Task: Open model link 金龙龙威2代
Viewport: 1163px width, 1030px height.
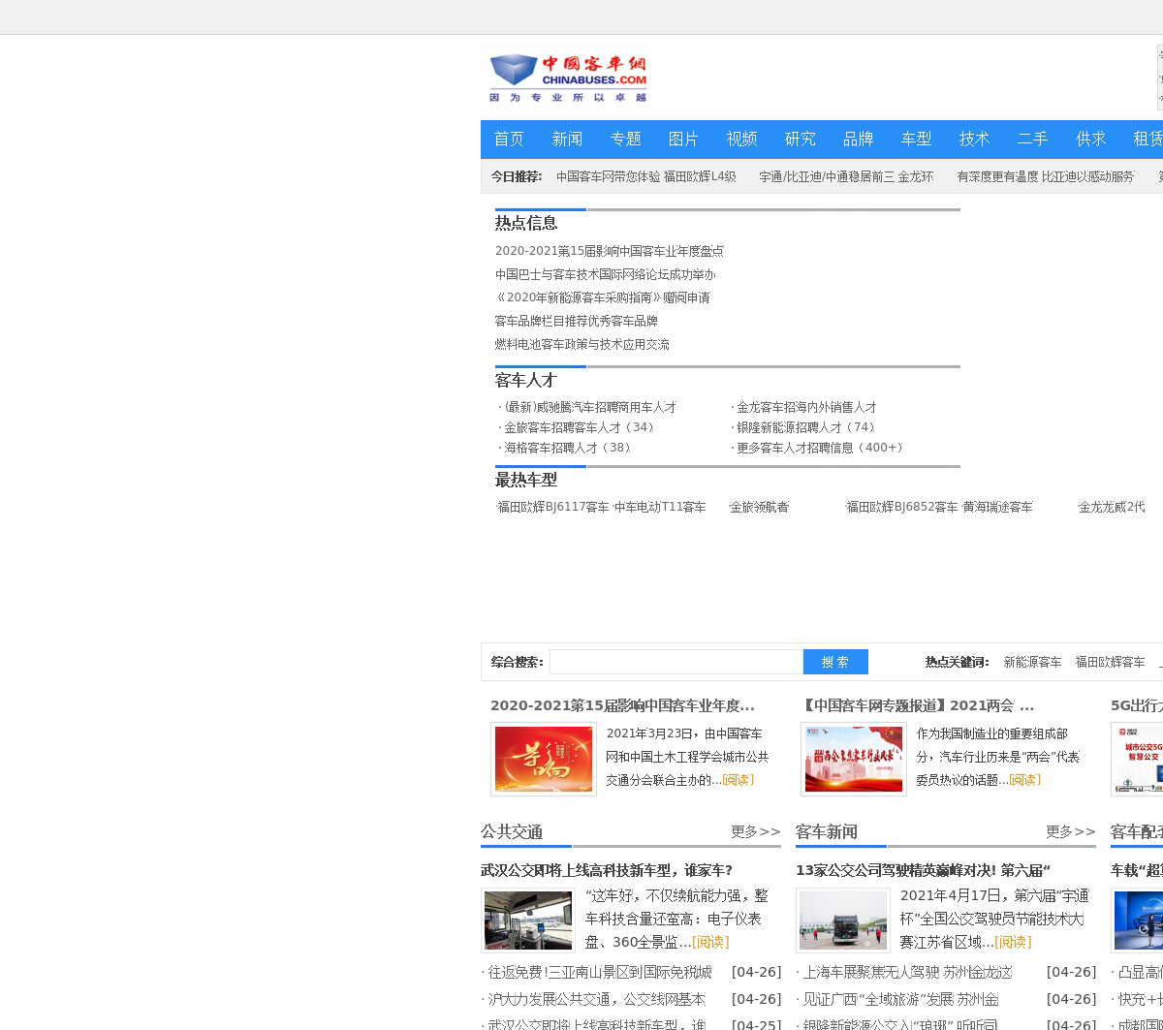Action: tap(1112, 507)
